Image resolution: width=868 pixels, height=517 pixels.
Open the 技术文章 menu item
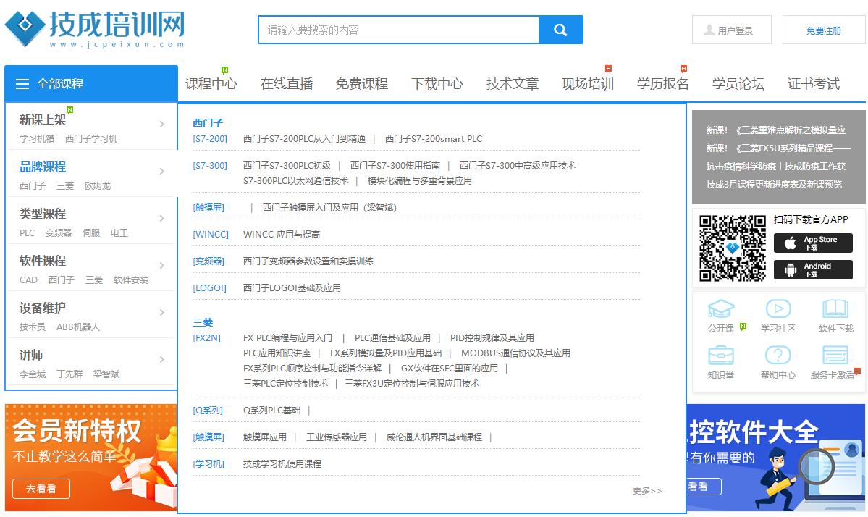click(512, 83)
